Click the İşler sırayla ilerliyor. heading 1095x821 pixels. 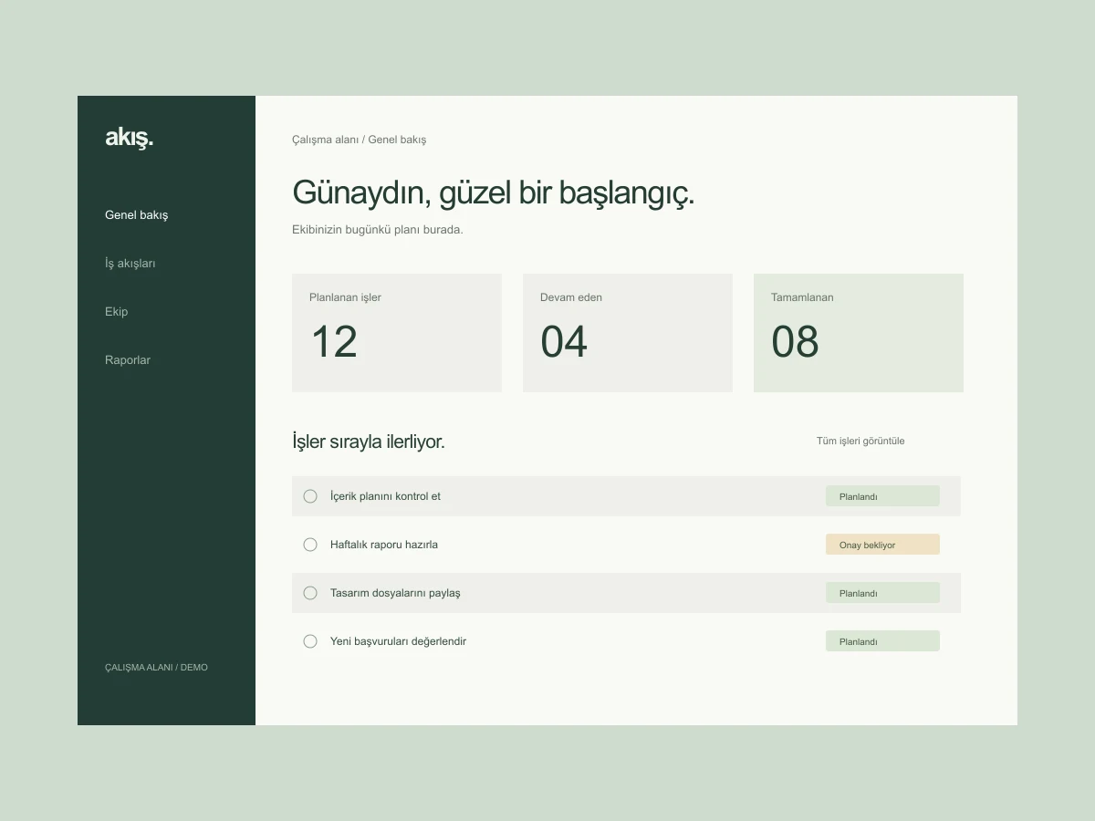[369, 442]
